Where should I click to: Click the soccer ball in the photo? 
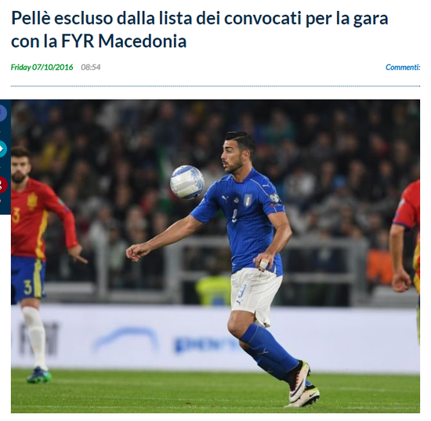(187, 182)
